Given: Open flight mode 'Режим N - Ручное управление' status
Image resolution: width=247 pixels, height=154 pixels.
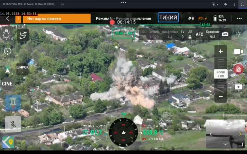Looking at the screenshot, I should (123, 19).
